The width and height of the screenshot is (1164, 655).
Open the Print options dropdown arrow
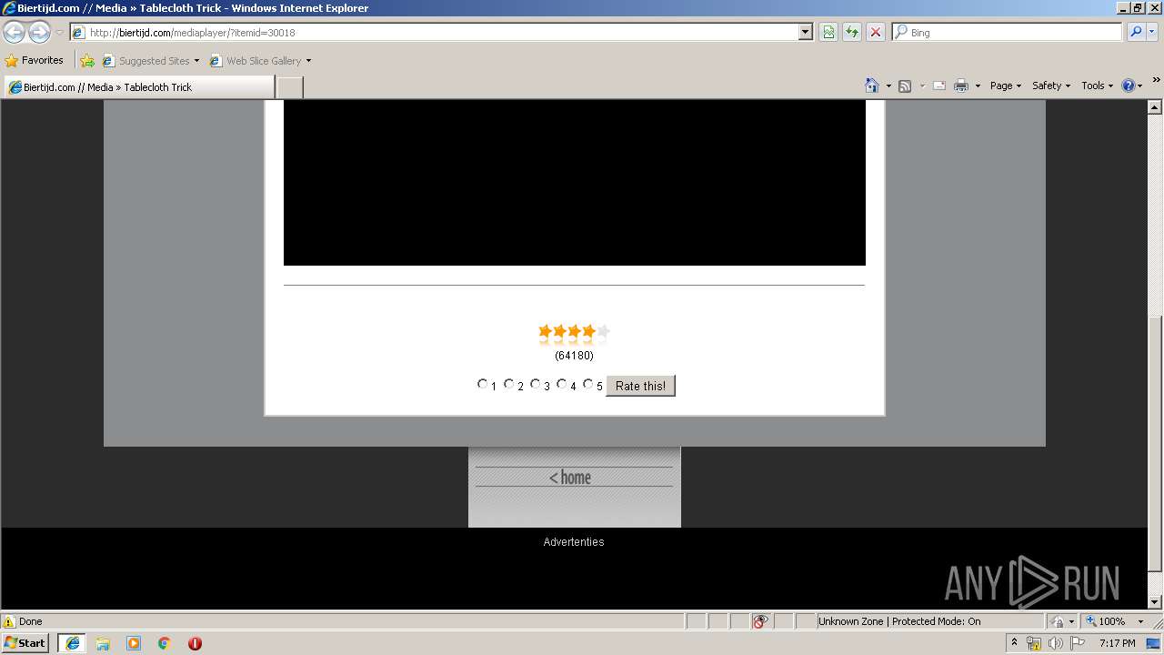click(x=978, y=86)
